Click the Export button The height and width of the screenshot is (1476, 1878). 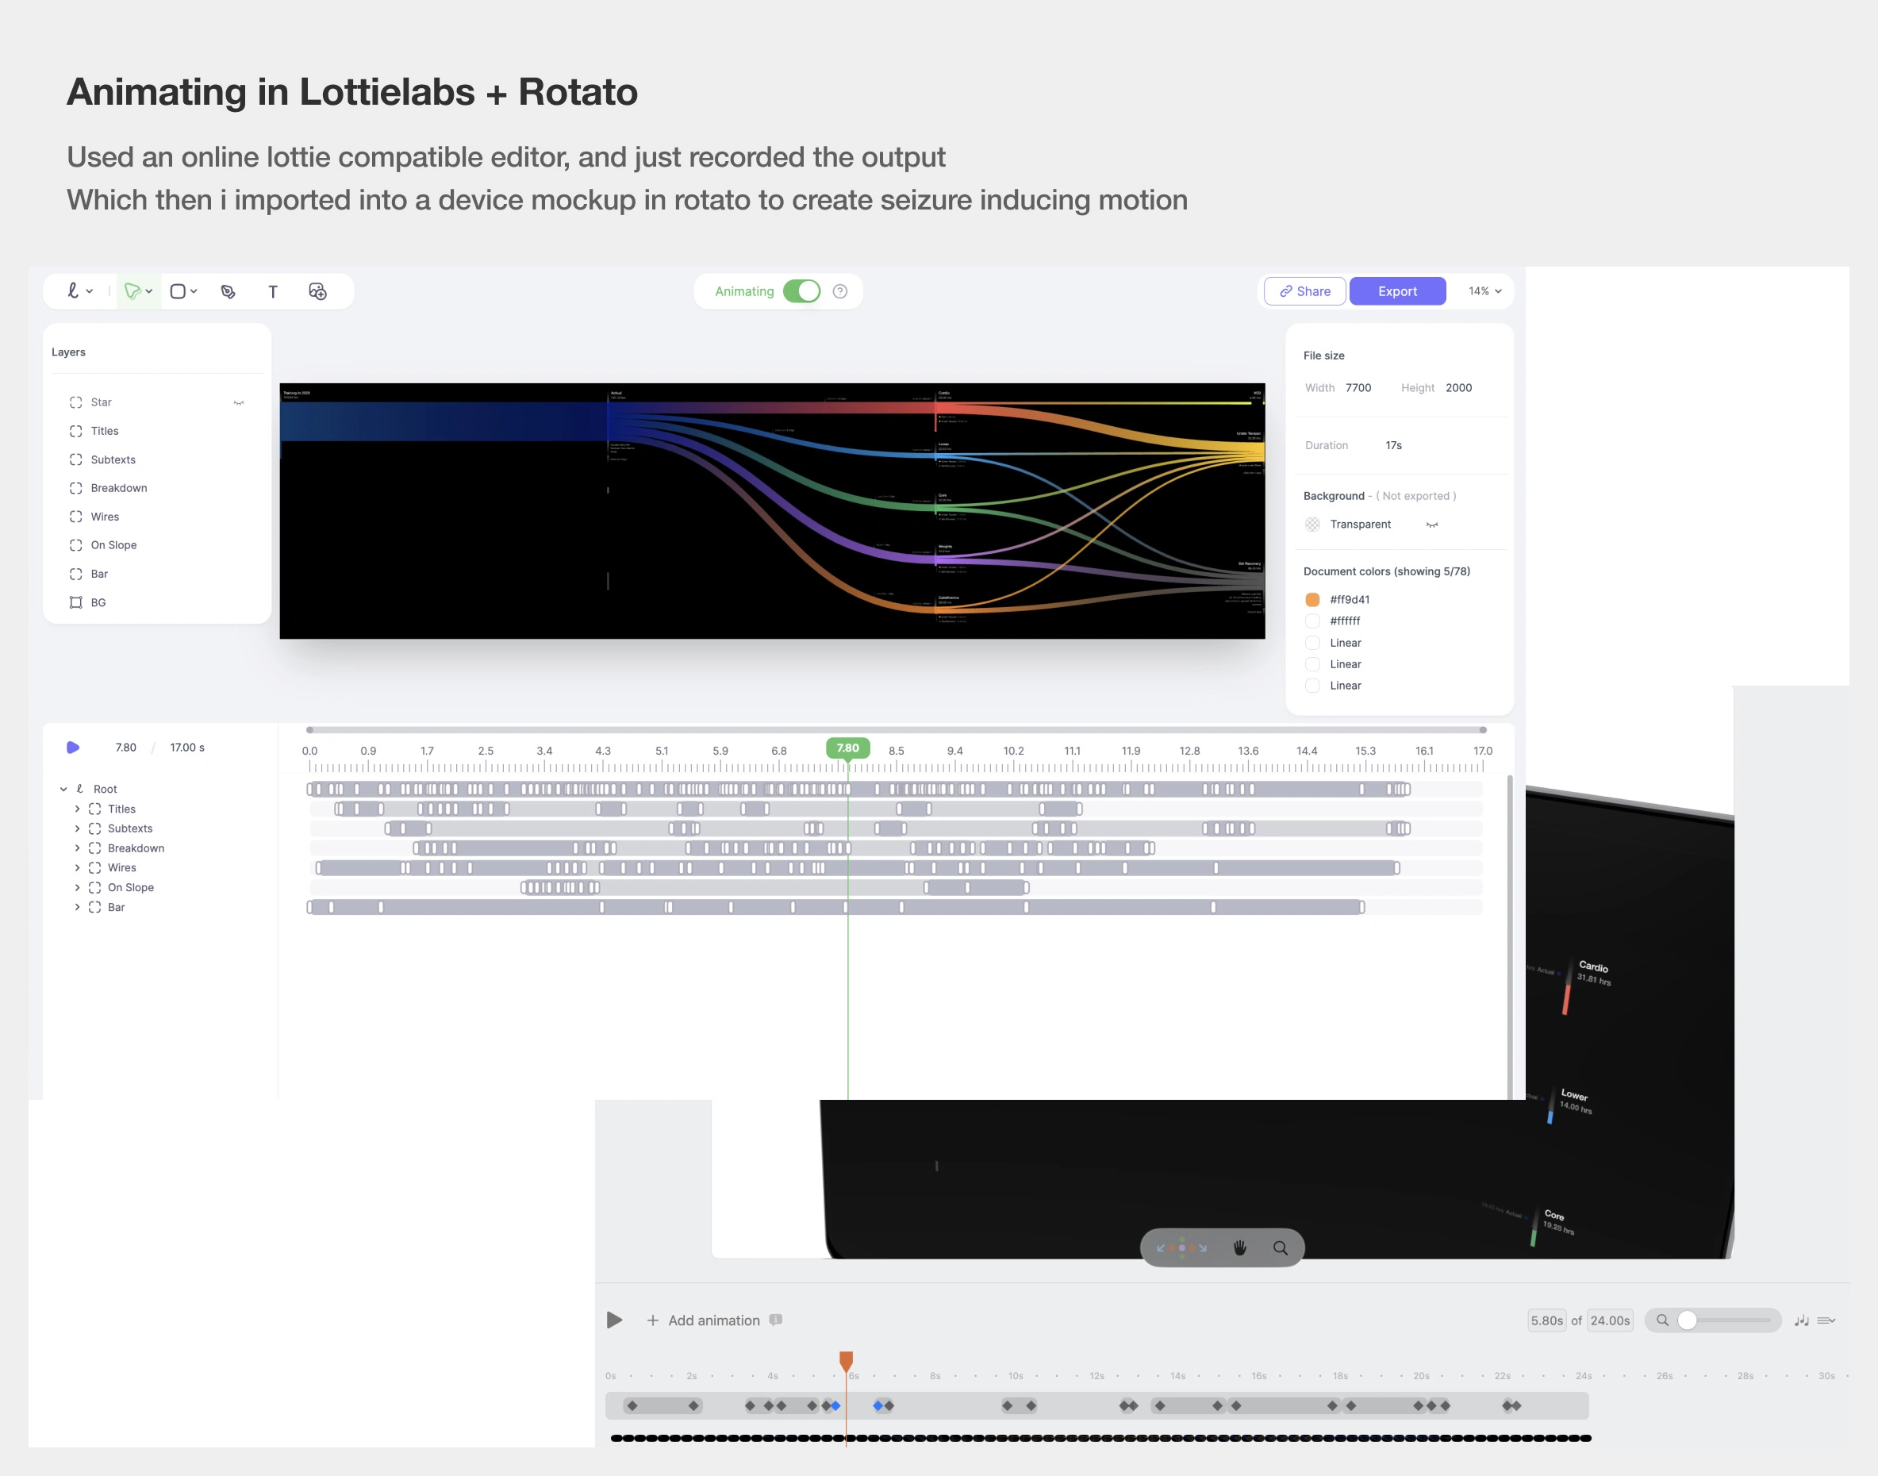1397,291
